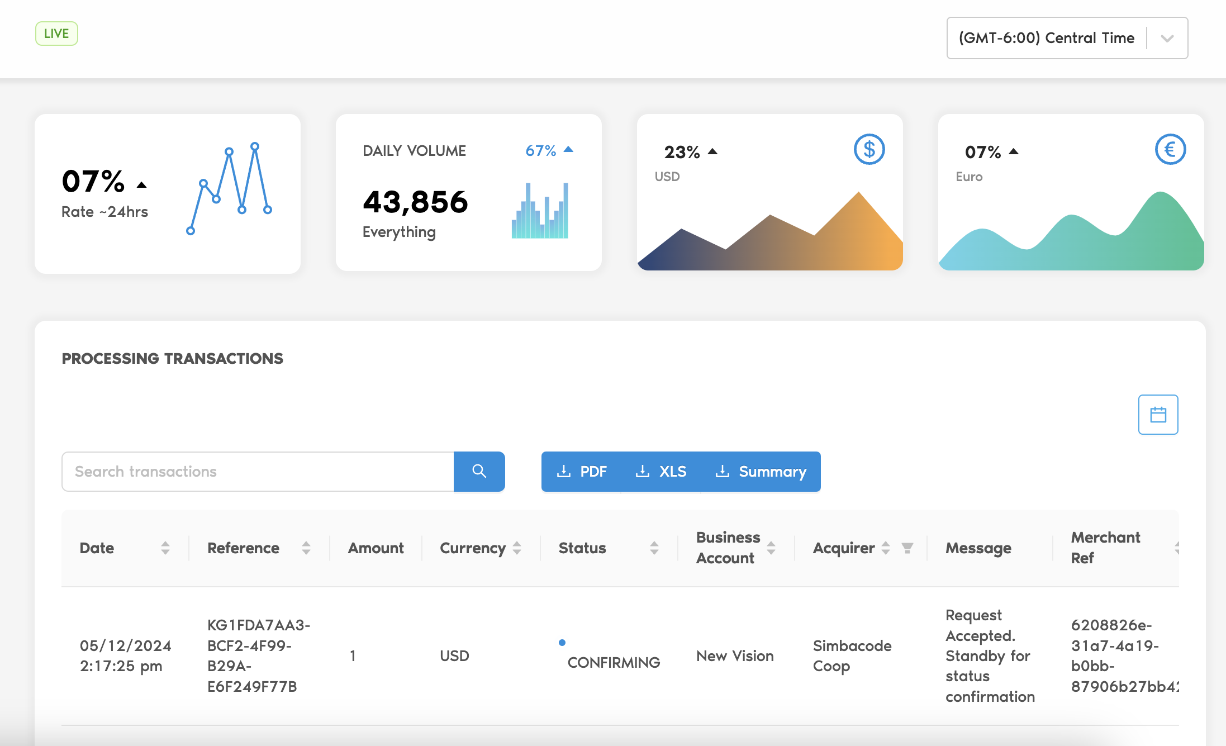Sort table by Date column arrows
The image size is (1226, 746).
(x=165, y=548)
